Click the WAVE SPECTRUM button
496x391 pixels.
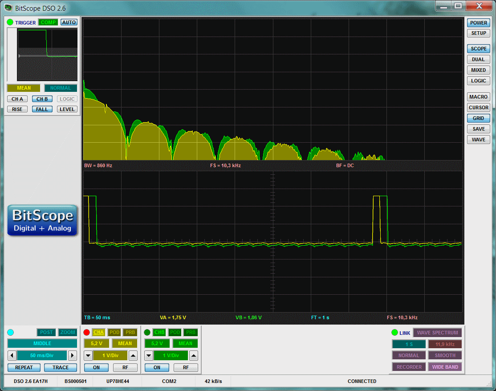pos(438,333)
